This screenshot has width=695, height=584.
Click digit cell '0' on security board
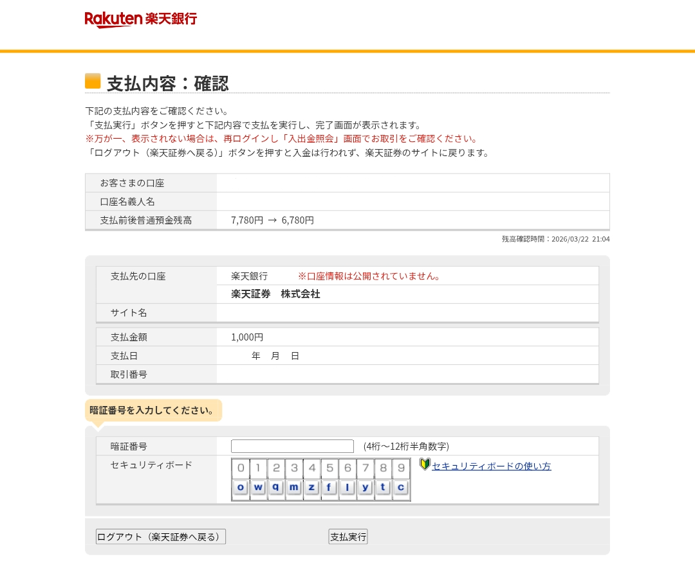[x=241, y=468]
